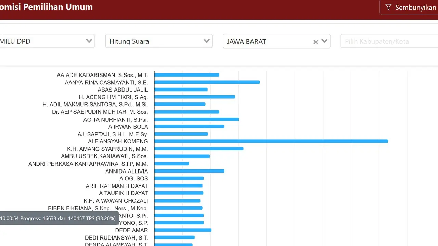Click the DEDE AMAR chart bar

(183, 230)
